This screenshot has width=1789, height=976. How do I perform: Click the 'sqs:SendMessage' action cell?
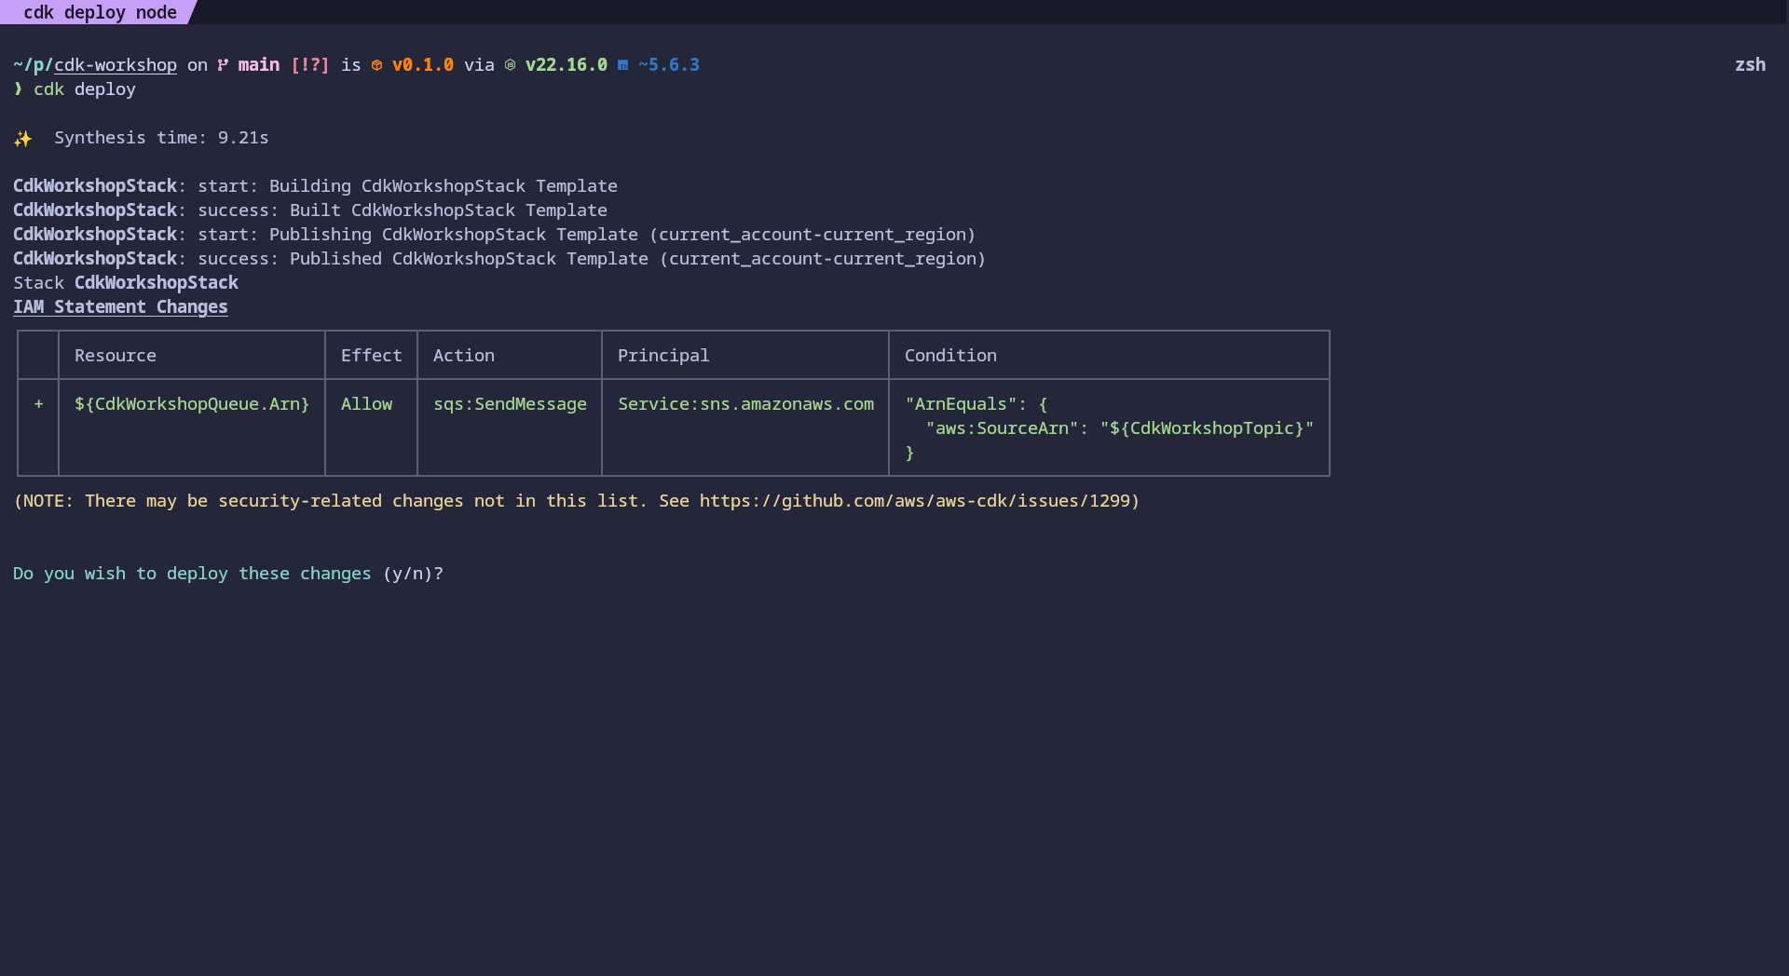click(510, 404)
